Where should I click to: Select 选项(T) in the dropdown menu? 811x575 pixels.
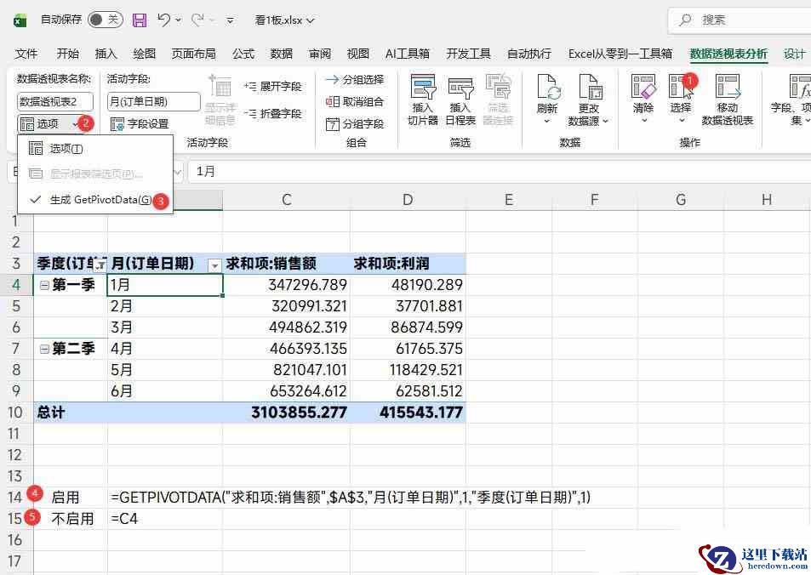click(x=66, y=149)
